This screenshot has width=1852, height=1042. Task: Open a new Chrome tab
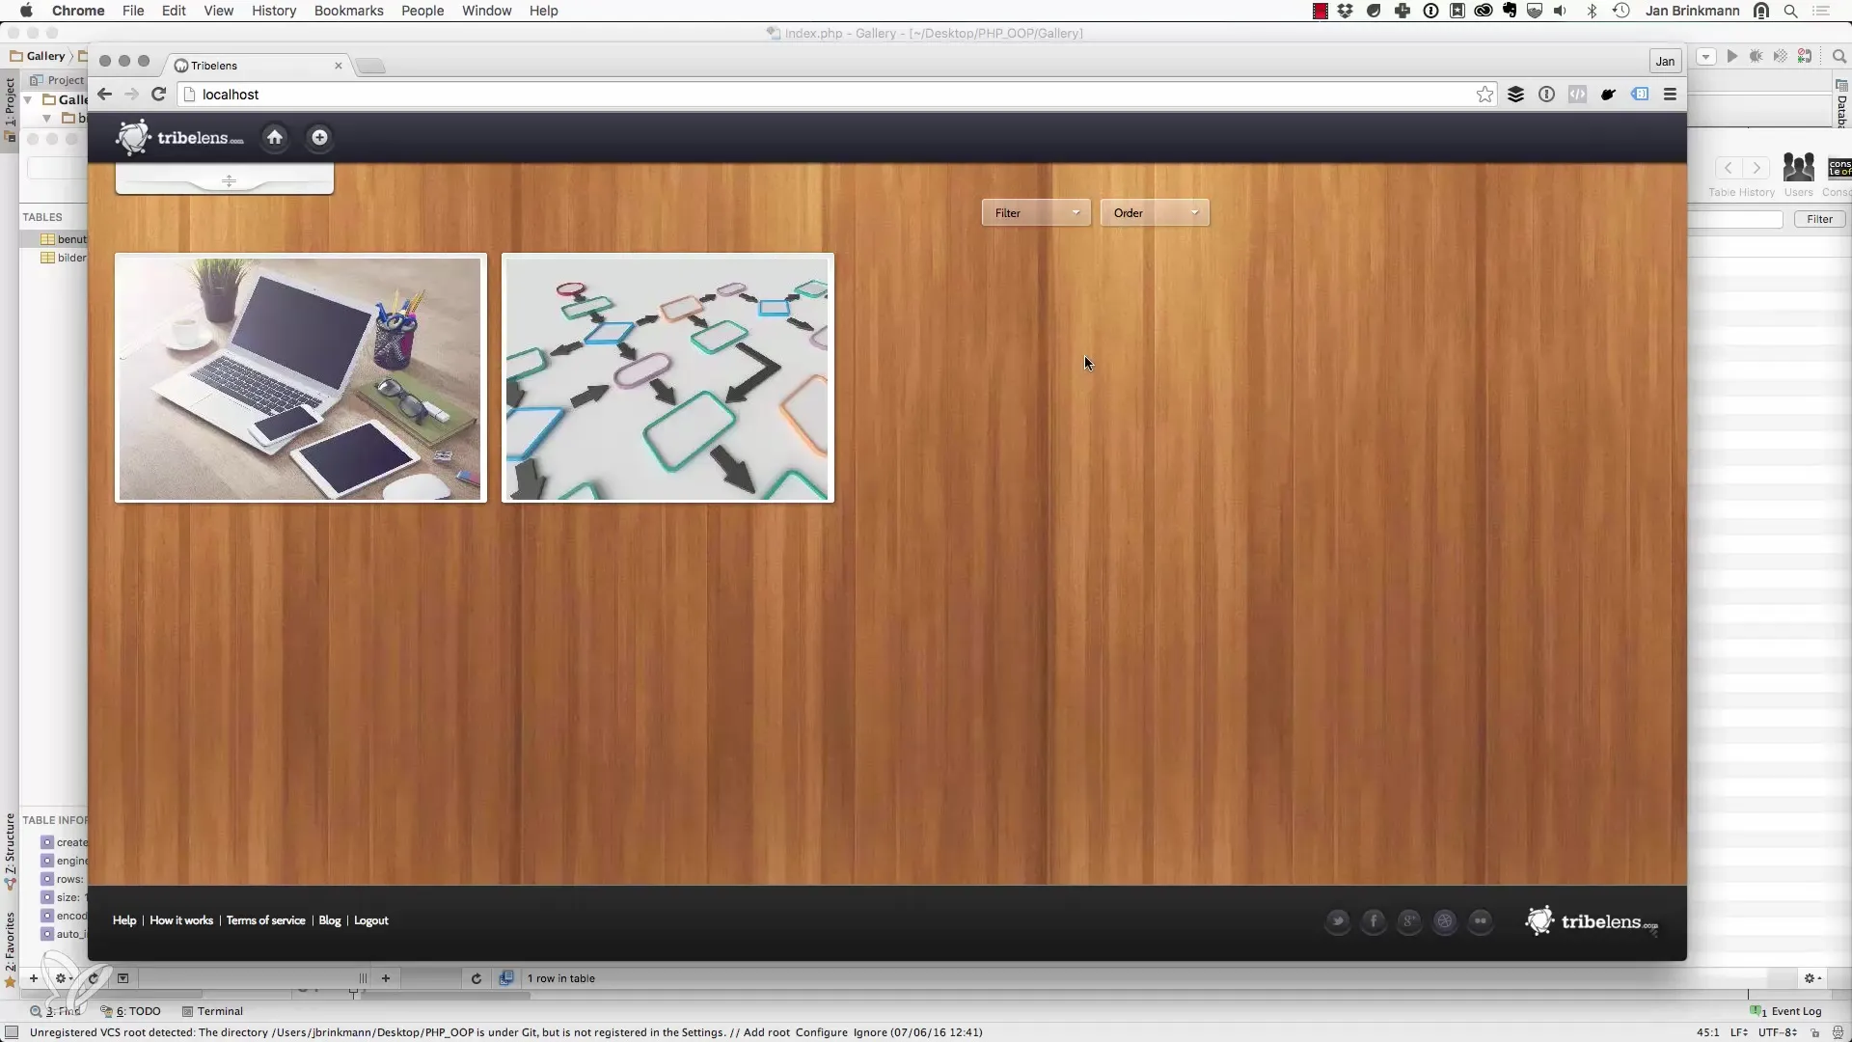pos(370,66)
